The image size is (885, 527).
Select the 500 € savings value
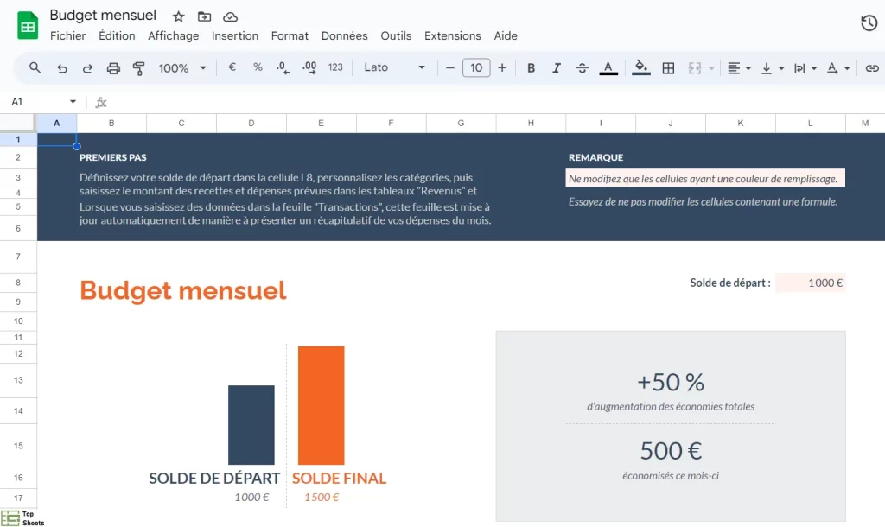[x=671, y=451]
